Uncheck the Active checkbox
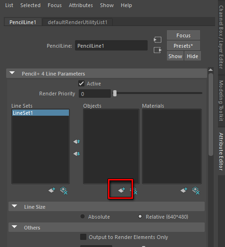 [x=81, y=84]
